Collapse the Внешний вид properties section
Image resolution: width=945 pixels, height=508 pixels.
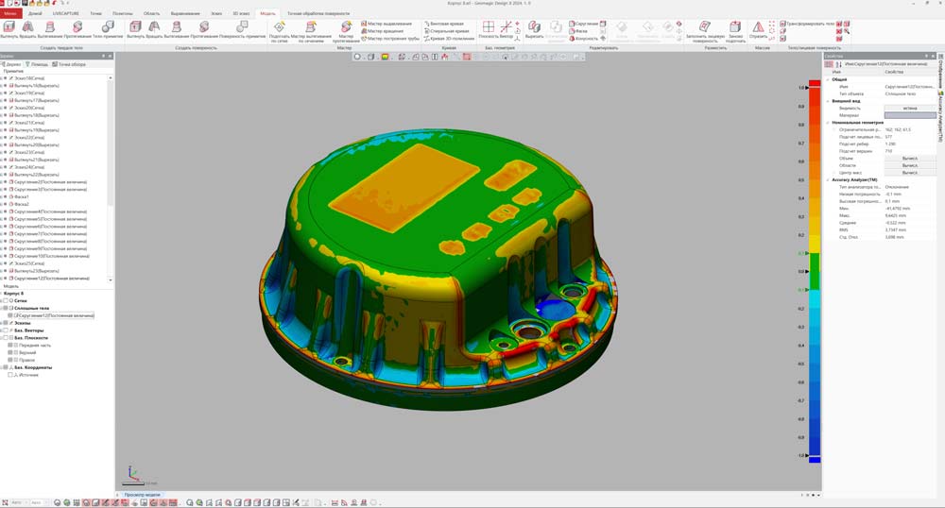tap(828, 101)
